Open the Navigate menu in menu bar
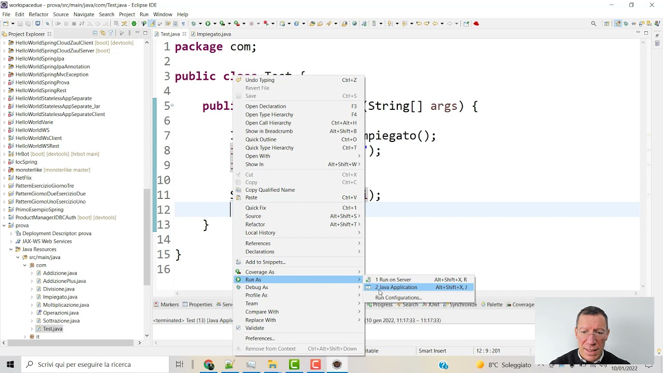 point(83,14)
